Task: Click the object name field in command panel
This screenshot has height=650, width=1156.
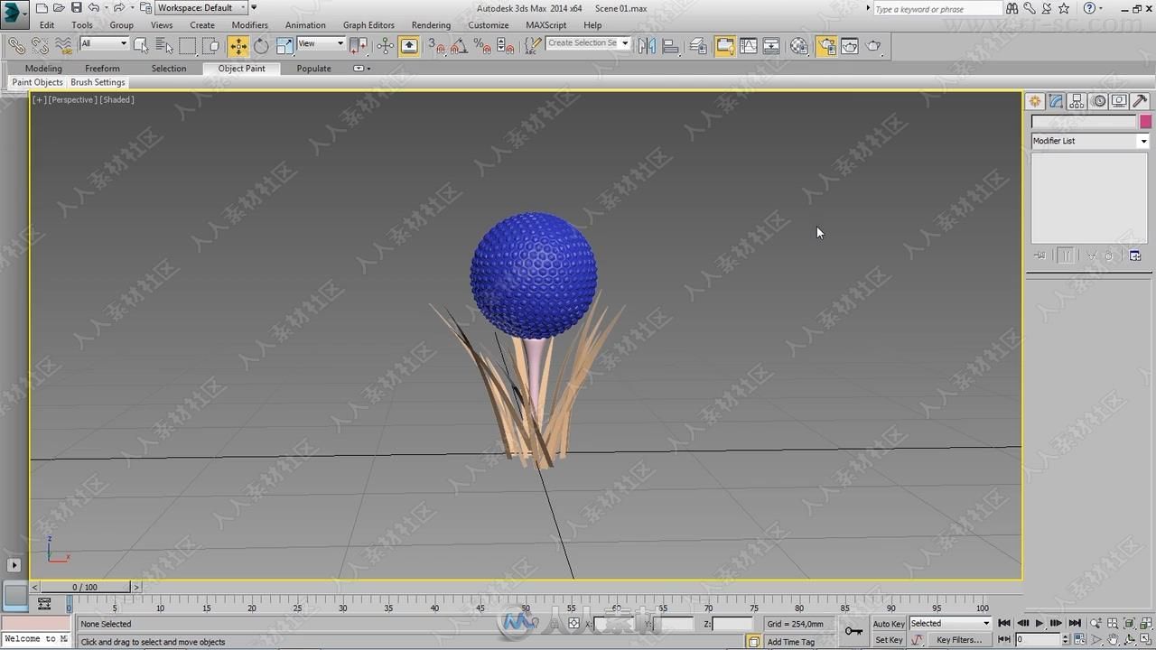Action: point(1084,122)
